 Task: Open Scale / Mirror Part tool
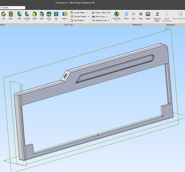point(101,13)
